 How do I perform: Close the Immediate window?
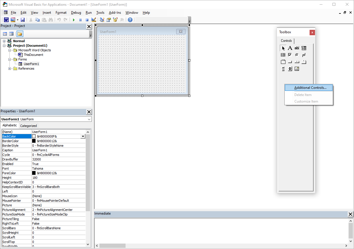pos(350,214)
